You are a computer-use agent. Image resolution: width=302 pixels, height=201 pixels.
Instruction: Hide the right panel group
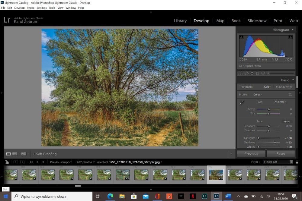300,93
